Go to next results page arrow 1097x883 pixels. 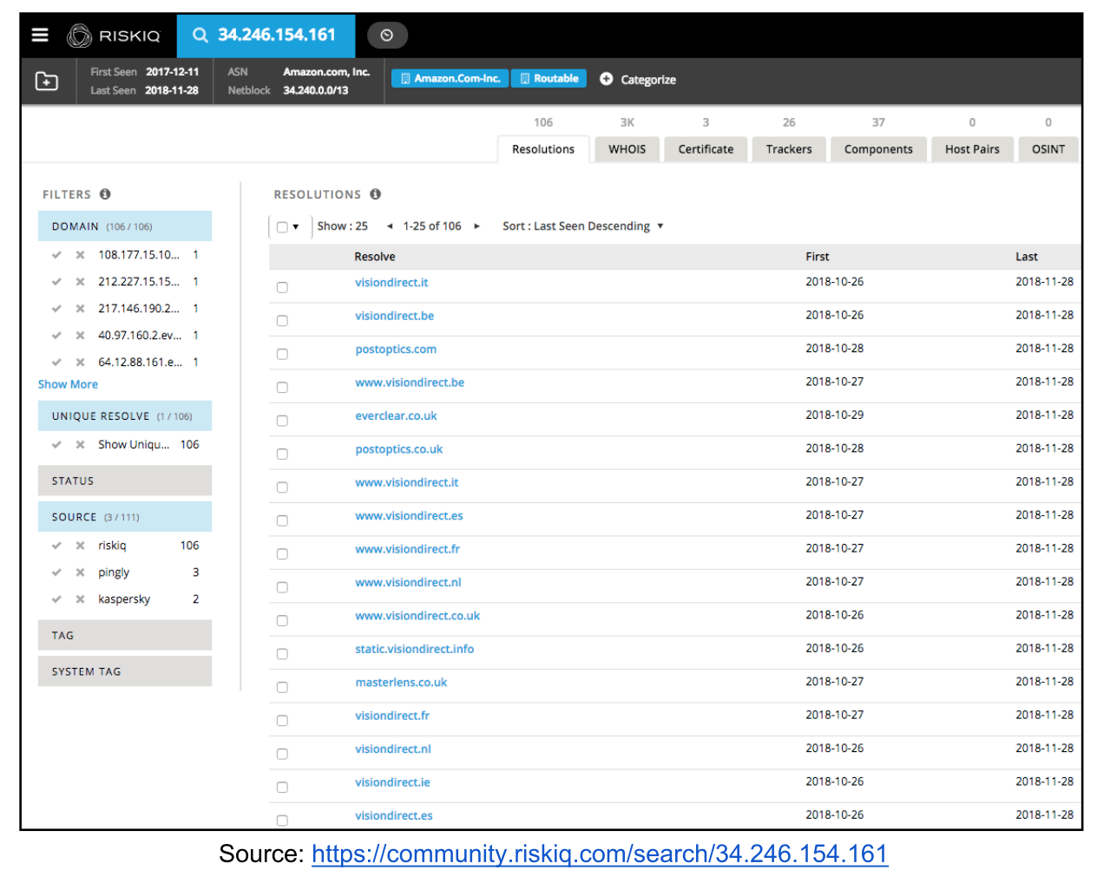(x=476, y=226)
